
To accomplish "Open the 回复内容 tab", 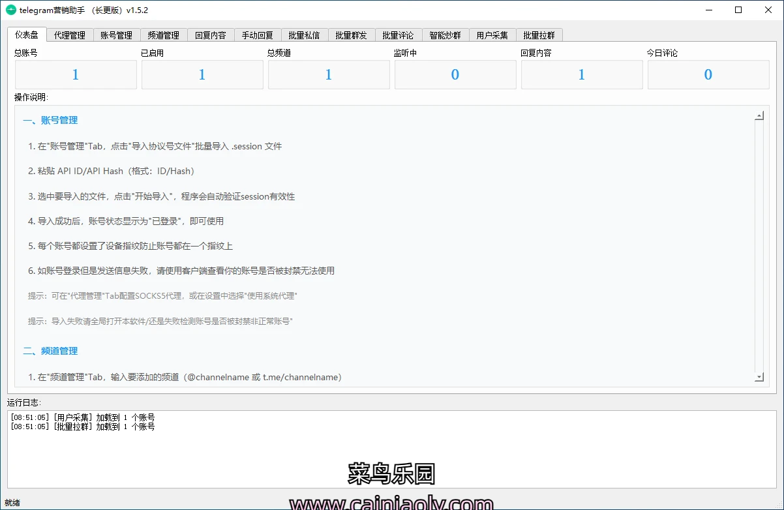I will (211, 35).
